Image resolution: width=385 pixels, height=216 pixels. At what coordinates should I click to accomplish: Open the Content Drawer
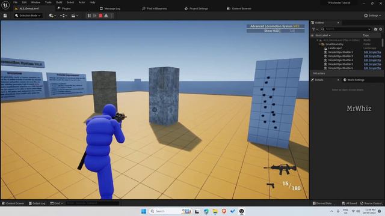coord(13,203)
